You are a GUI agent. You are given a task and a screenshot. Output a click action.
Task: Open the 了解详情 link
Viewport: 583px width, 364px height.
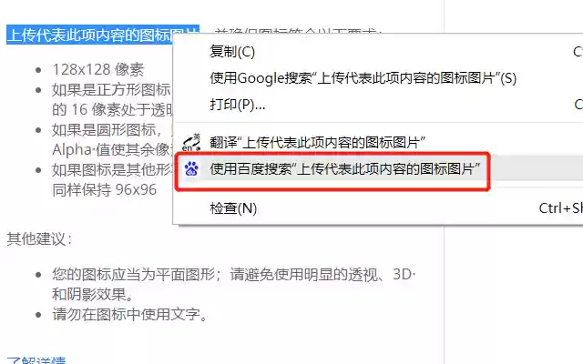(x=36, y=360)
